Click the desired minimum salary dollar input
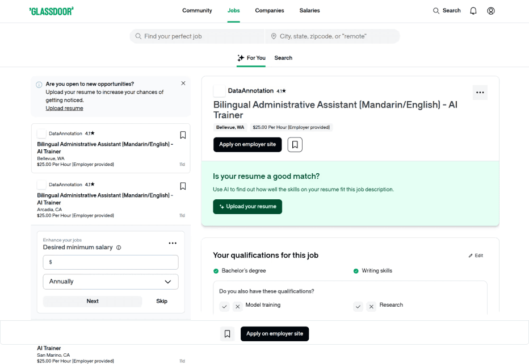529x364 pixels. click(x=111, y=262)
